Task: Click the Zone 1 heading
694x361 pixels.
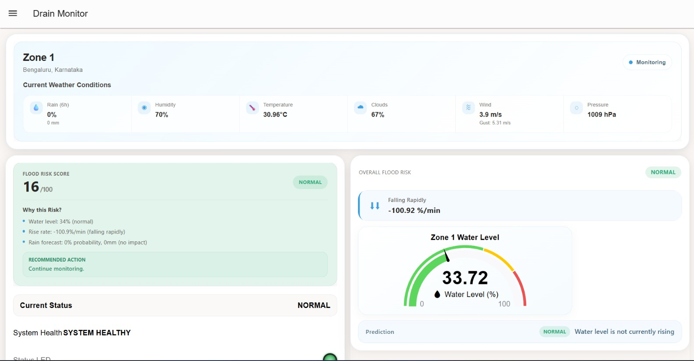Action: point(39,57)
